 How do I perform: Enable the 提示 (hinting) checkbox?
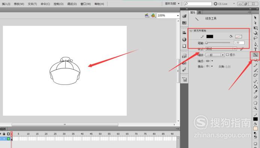(x=228, y=55)
